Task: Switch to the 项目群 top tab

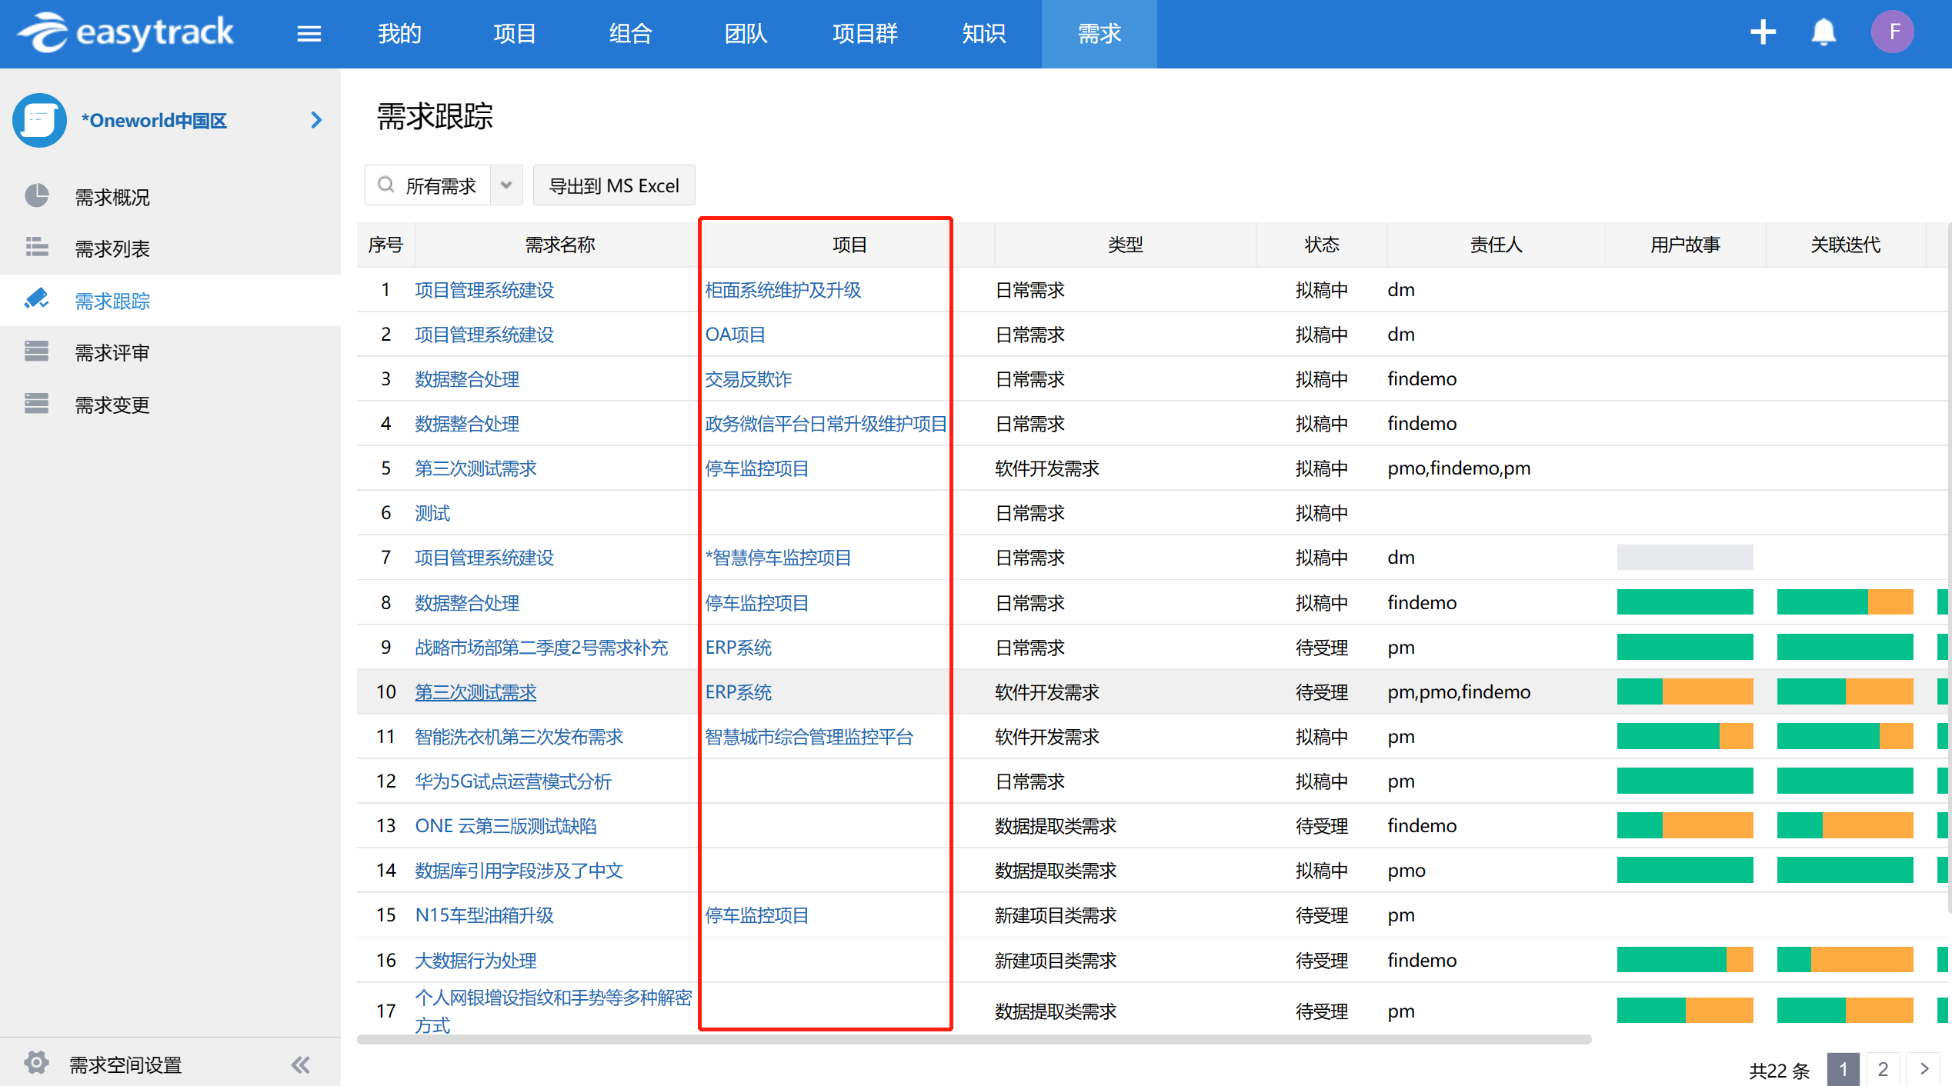Action: point(865,34)
